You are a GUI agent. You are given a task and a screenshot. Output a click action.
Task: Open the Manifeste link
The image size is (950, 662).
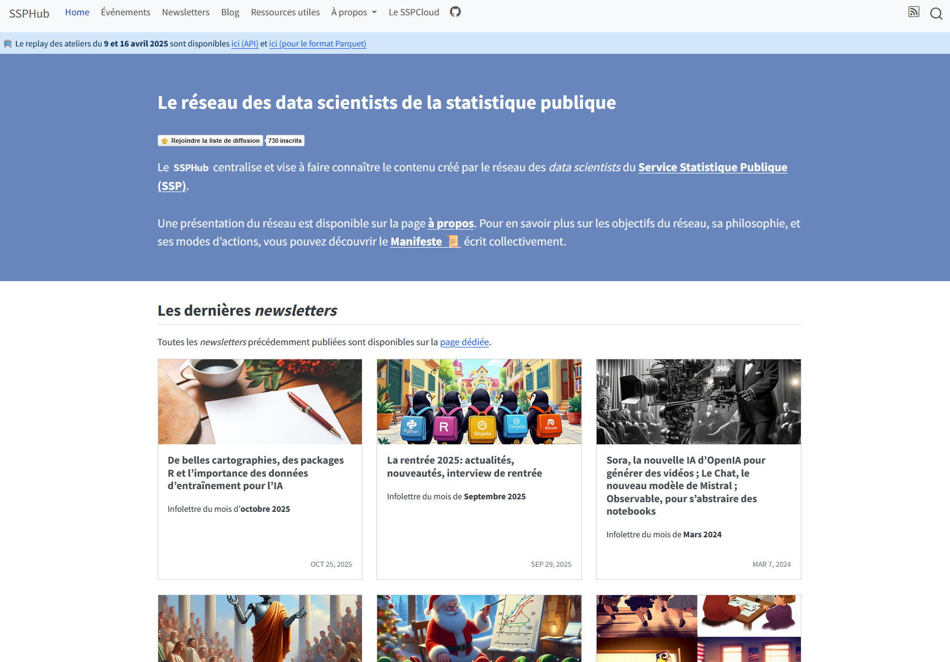pos(416,241)
